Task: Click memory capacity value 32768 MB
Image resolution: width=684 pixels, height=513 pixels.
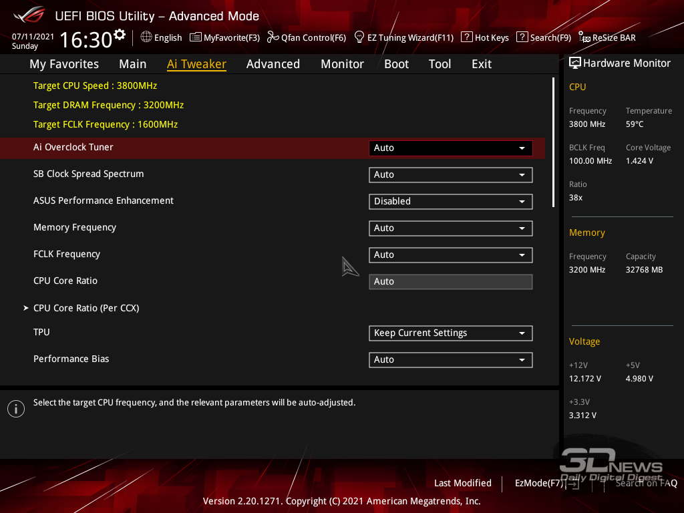Action: pyautogui.click(x=645, y=270)
